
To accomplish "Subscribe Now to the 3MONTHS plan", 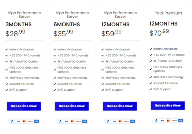I will (24, 106).
